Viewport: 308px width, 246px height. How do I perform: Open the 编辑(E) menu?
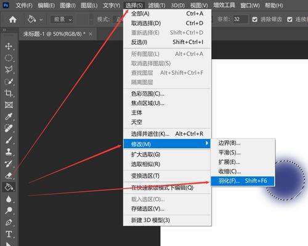[x=46, y=6]
